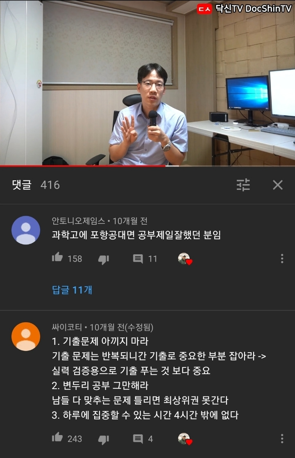Open more options for 싸이코티 comment
The image size is (295, 458).
click(282, 438)
